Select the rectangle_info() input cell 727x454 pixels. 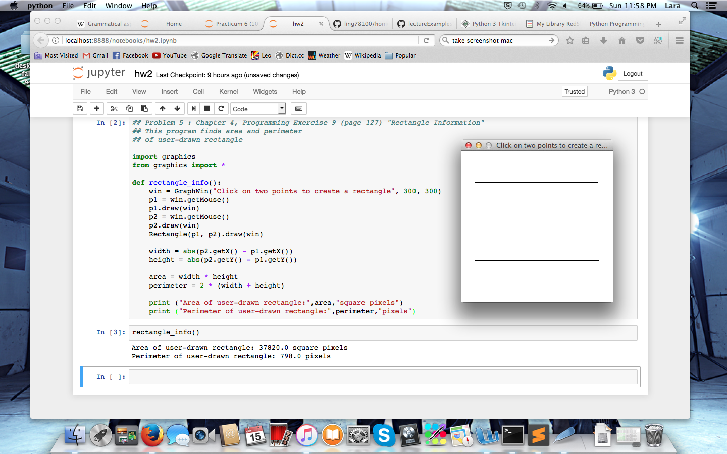pyautogui.click(x=383, y=332)
